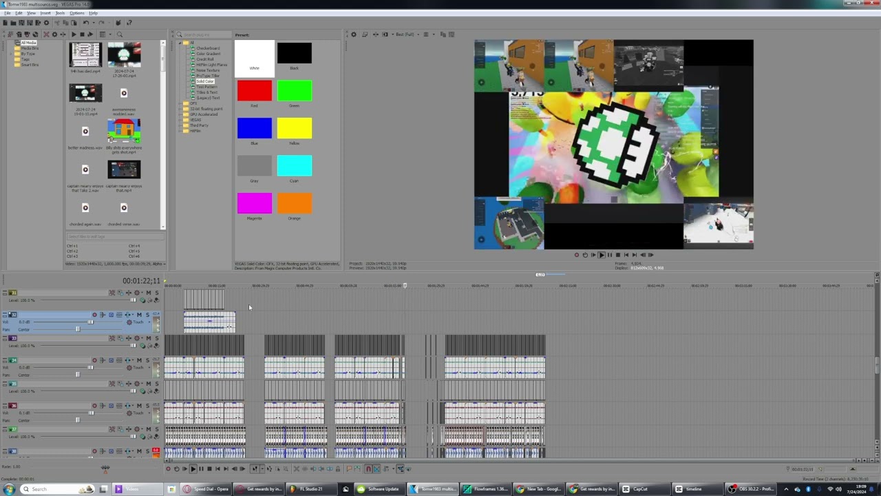Open the Options menu
Screen dimensions: 881x496
[x=77, y=13]
